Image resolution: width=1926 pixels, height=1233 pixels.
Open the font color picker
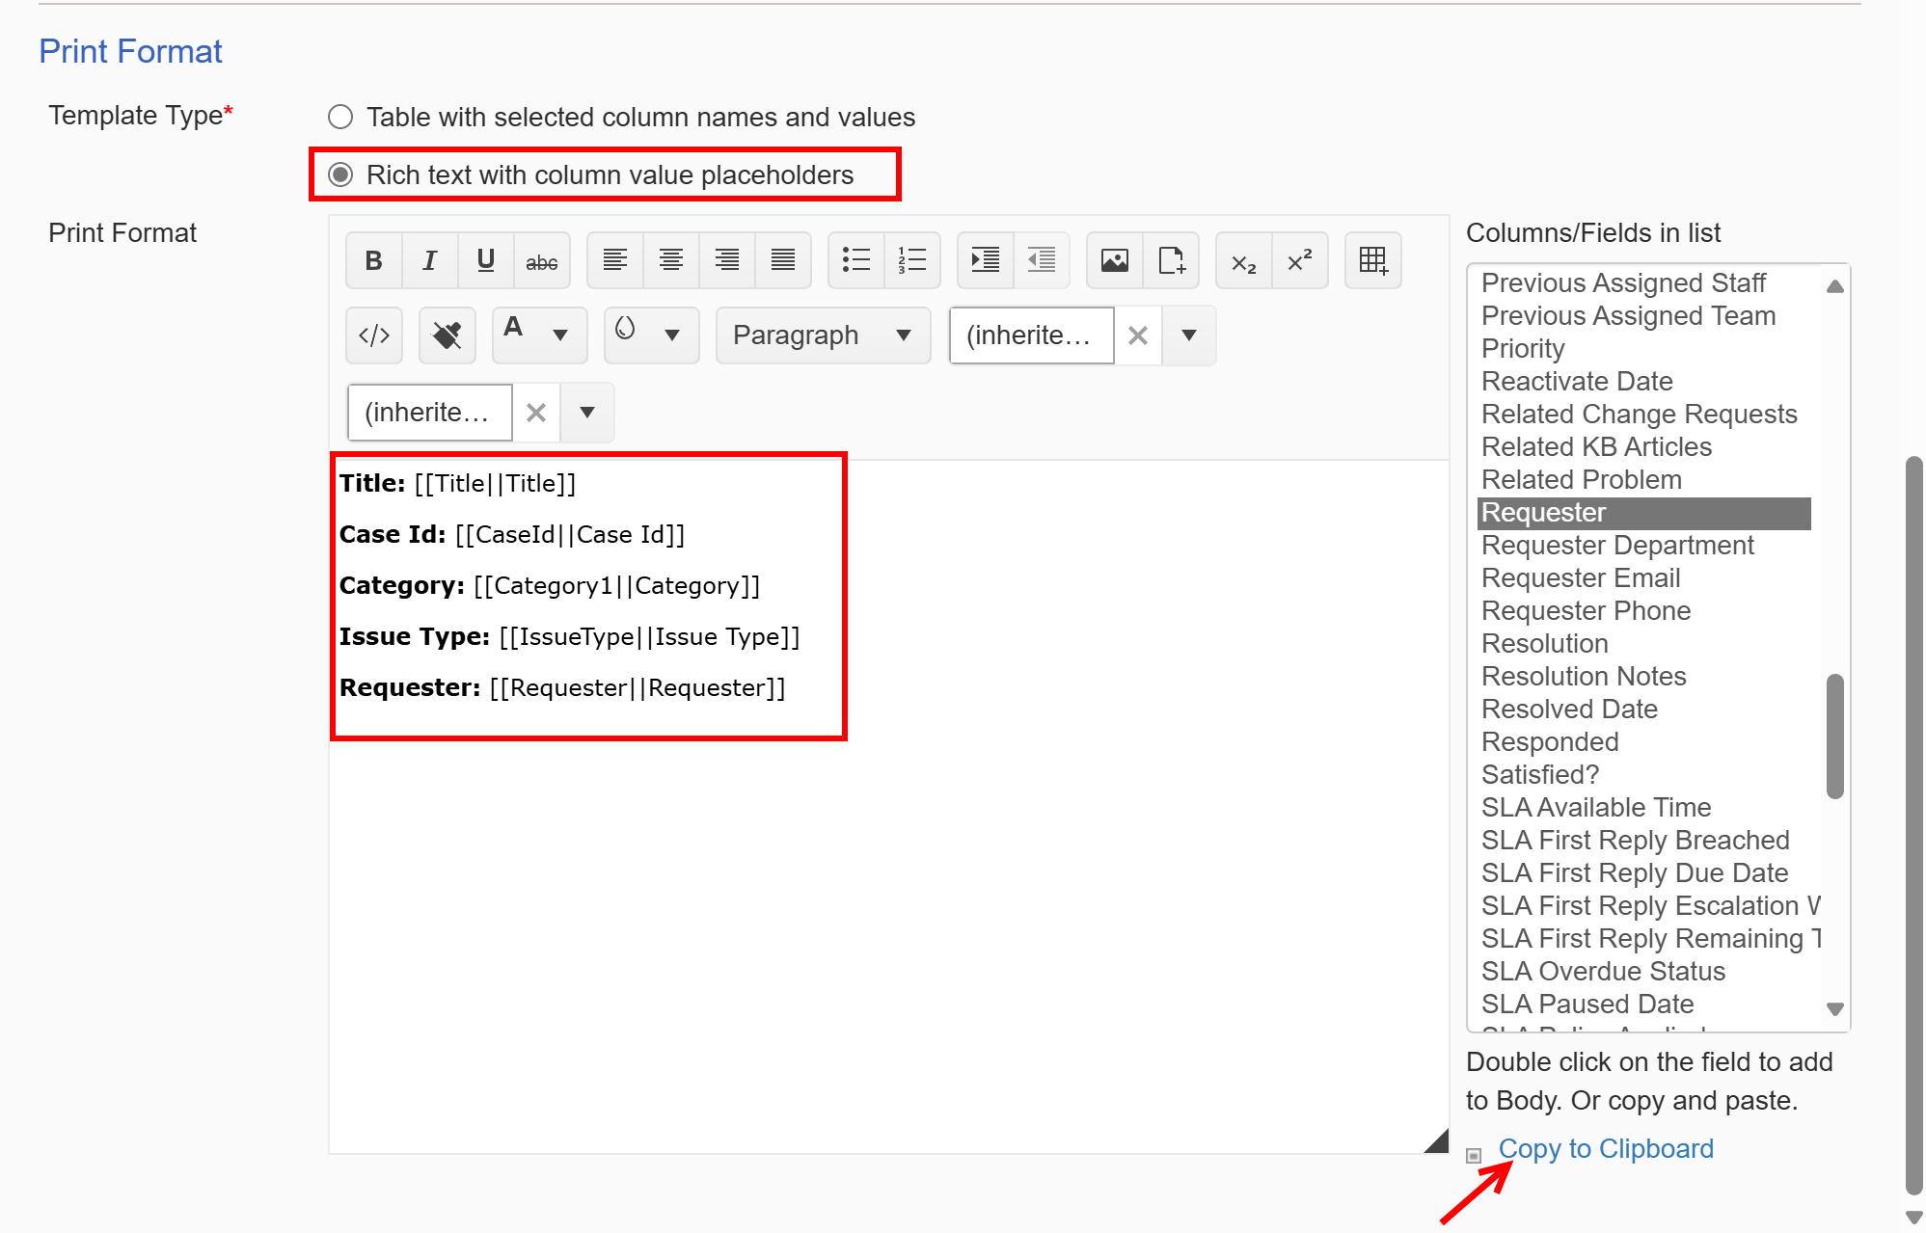click(540, 335)
